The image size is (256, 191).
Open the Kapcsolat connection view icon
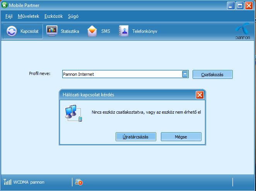click(12, 31)
